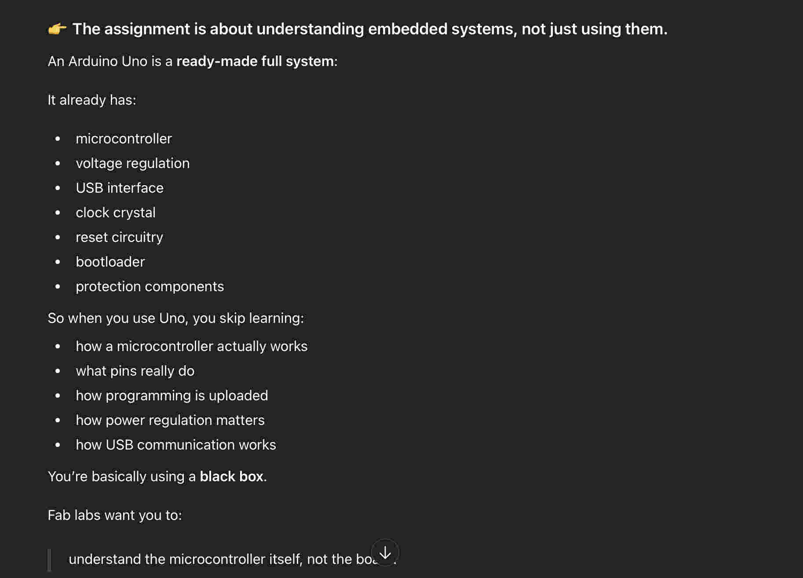Click the 'what pins really do' bullet
Viewport: 803px width, 578px height.
tap(135, 371)
